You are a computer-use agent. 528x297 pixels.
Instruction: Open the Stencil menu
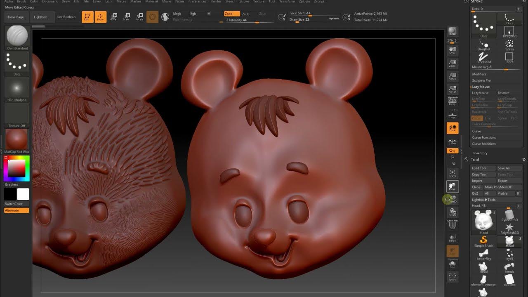point(230,2)
